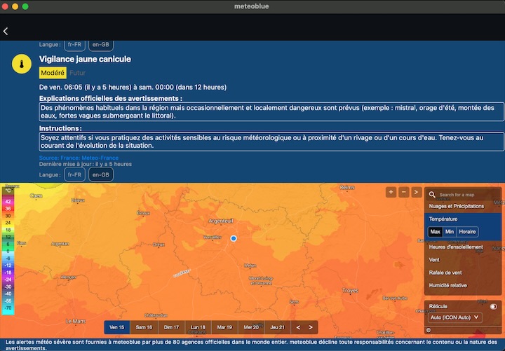Click the yellow heat-warning thermometer icon

[x=22, y=64]
